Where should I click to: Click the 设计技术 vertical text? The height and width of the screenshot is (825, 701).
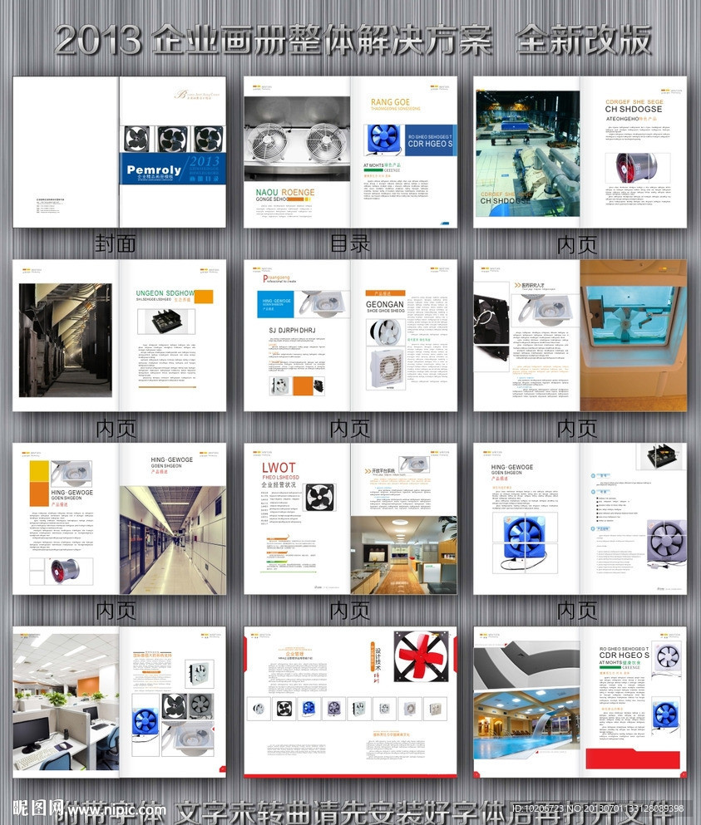click(x=378, y=660)
